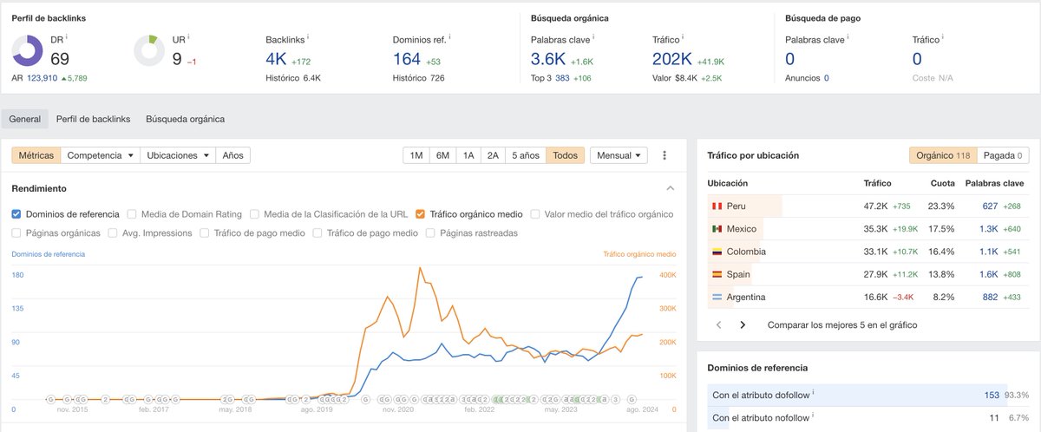Open Peru keywords count 627
The height and width of the screenshot is (432, 1041).
click(990, 206)
